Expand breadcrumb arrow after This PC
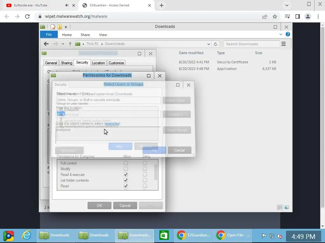Screen dimensions: 325x243 tap(102, 44)
